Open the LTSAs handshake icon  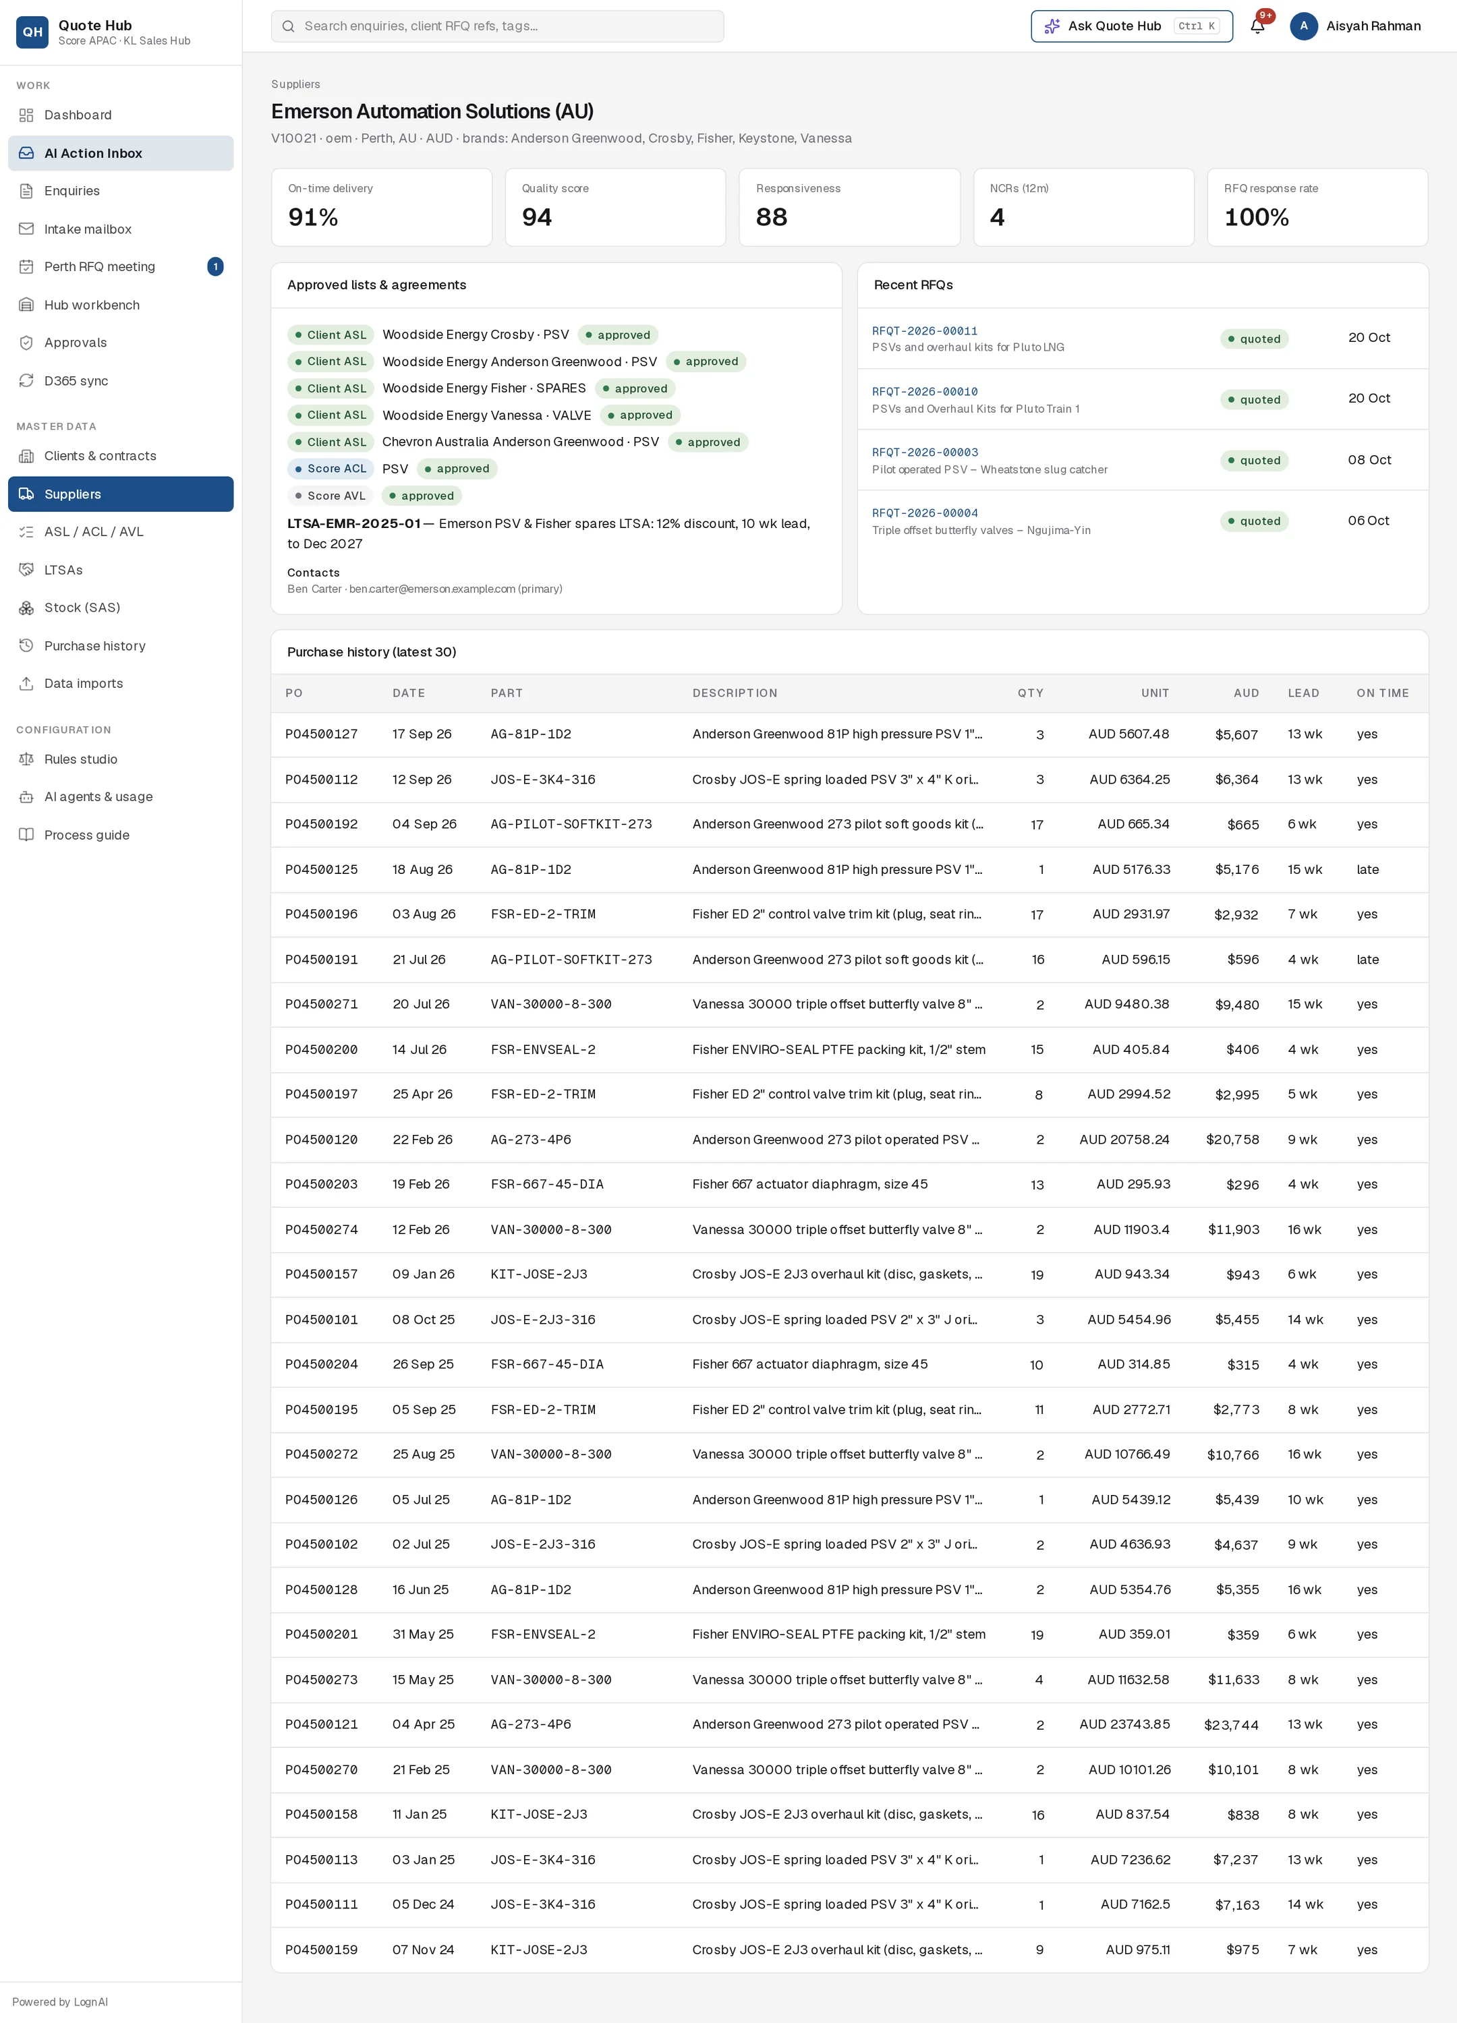point(27,570)
